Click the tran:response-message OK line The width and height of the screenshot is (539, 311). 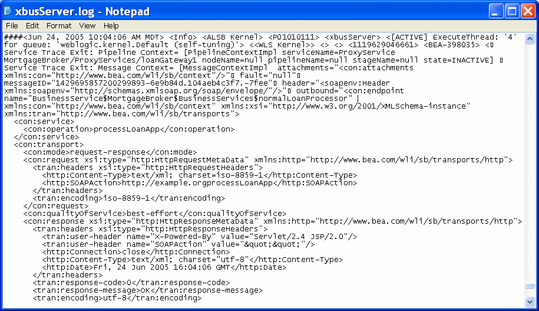(148, 290)
